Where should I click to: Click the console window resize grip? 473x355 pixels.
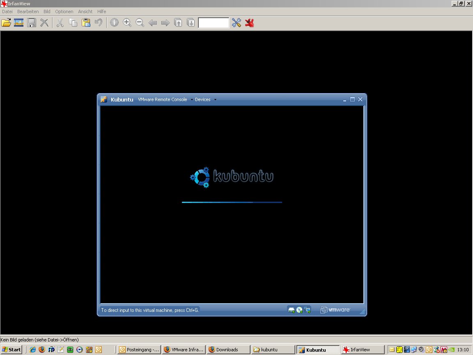pyautogui.click(x=362, y=312)
